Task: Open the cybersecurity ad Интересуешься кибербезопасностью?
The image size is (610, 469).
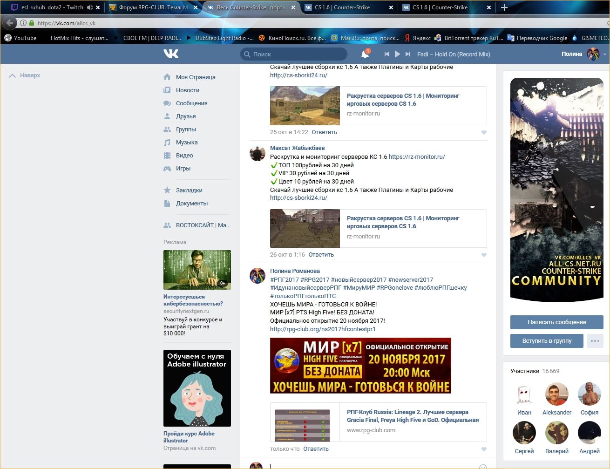Action: pyautogui.click(x=193, y=300)
